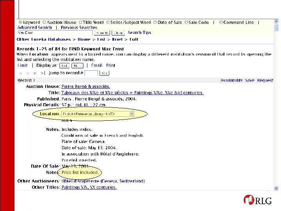Email the records
Screen dimensions: 281x211
click(x=97, y=65)
